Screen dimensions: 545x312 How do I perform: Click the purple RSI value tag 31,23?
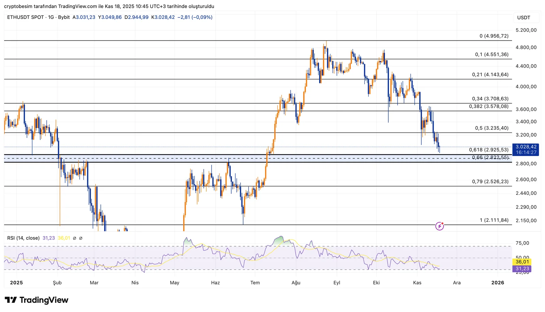click(522, 269)
